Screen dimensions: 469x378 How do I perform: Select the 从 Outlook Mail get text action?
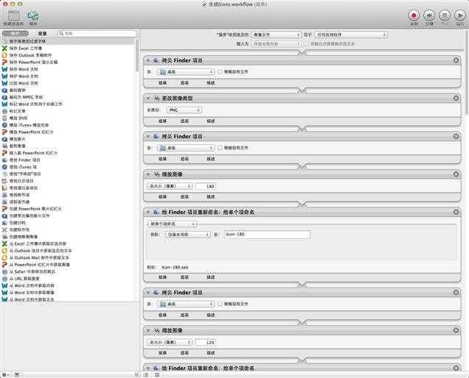39,257
